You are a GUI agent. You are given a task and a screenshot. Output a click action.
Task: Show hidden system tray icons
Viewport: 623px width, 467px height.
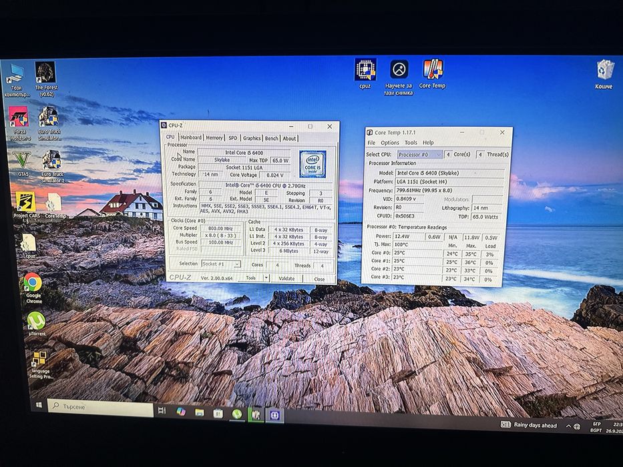[x=568, y=426]
